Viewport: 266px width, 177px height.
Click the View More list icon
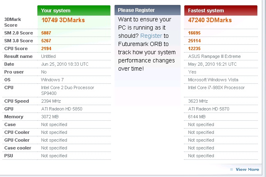point(232,169)
